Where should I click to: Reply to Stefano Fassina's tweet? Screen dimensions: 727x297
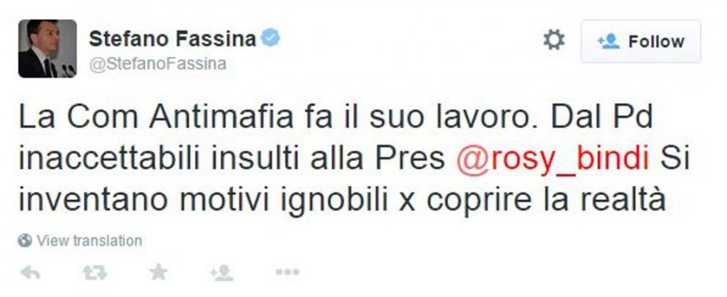pos(30,273)
